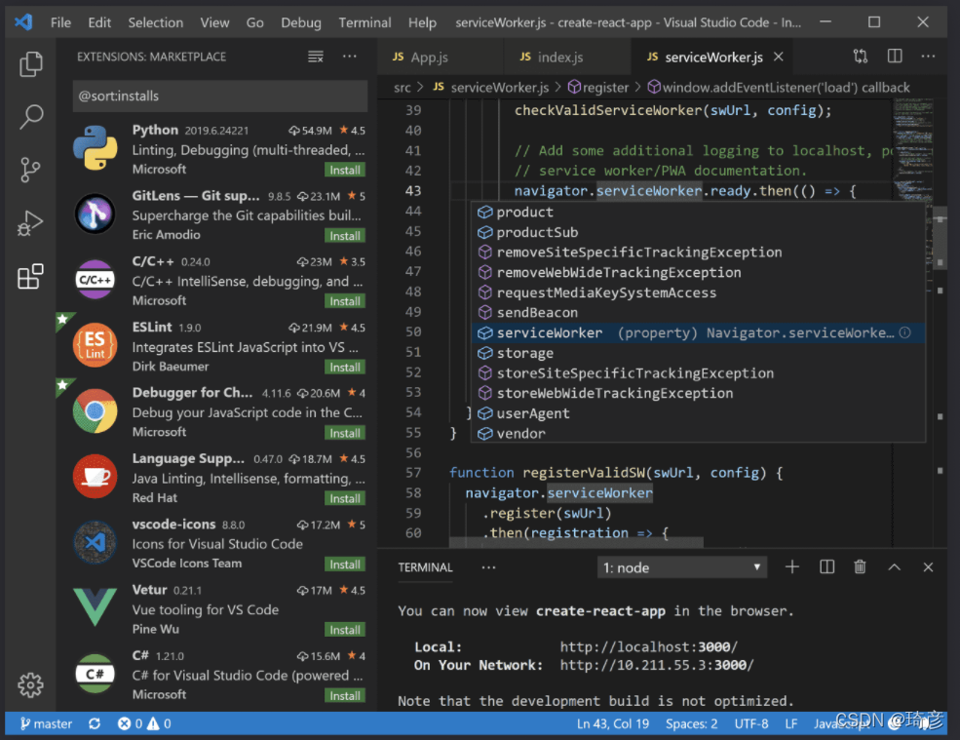The height and width of the screenshot is (740, 960).
Task: Install the Vetur extension
Action: coord(345,629)
